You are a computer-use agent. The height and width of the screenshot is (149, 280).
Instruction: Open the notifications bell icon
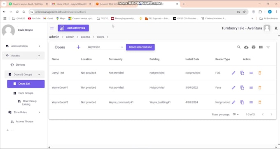276,28
